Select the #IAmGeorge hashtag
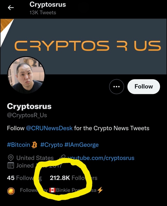Viewport: 167px width, 206px height. 81,145
